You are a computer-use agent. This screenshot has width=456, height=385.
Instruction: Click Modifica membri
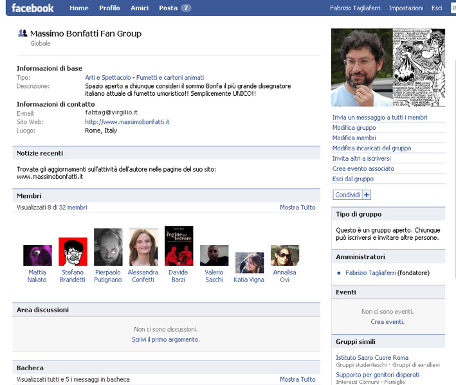[354, 138]
